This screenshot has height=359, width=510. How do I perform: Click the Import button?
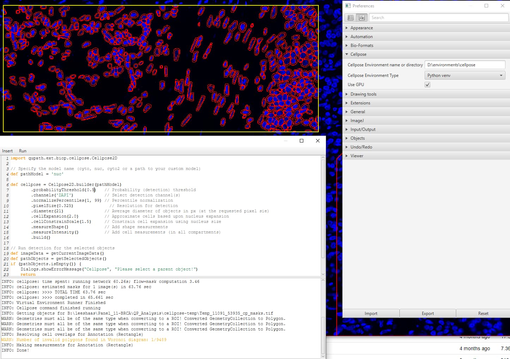tap(371, 313)
